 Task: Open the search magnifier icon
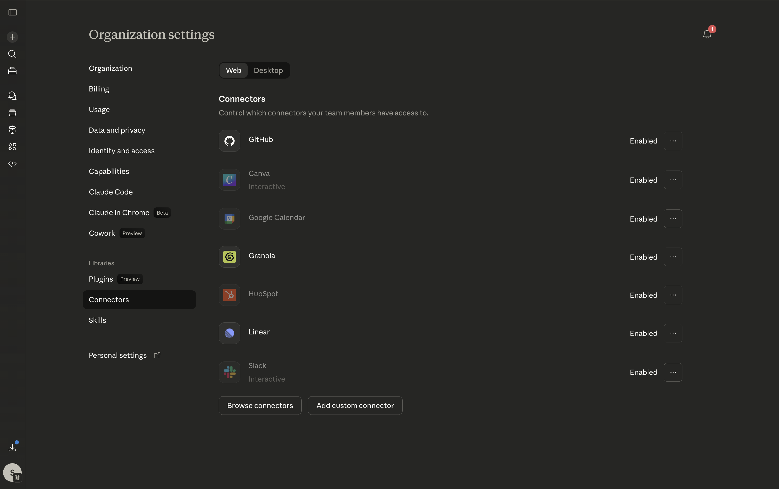pos(12,54)
